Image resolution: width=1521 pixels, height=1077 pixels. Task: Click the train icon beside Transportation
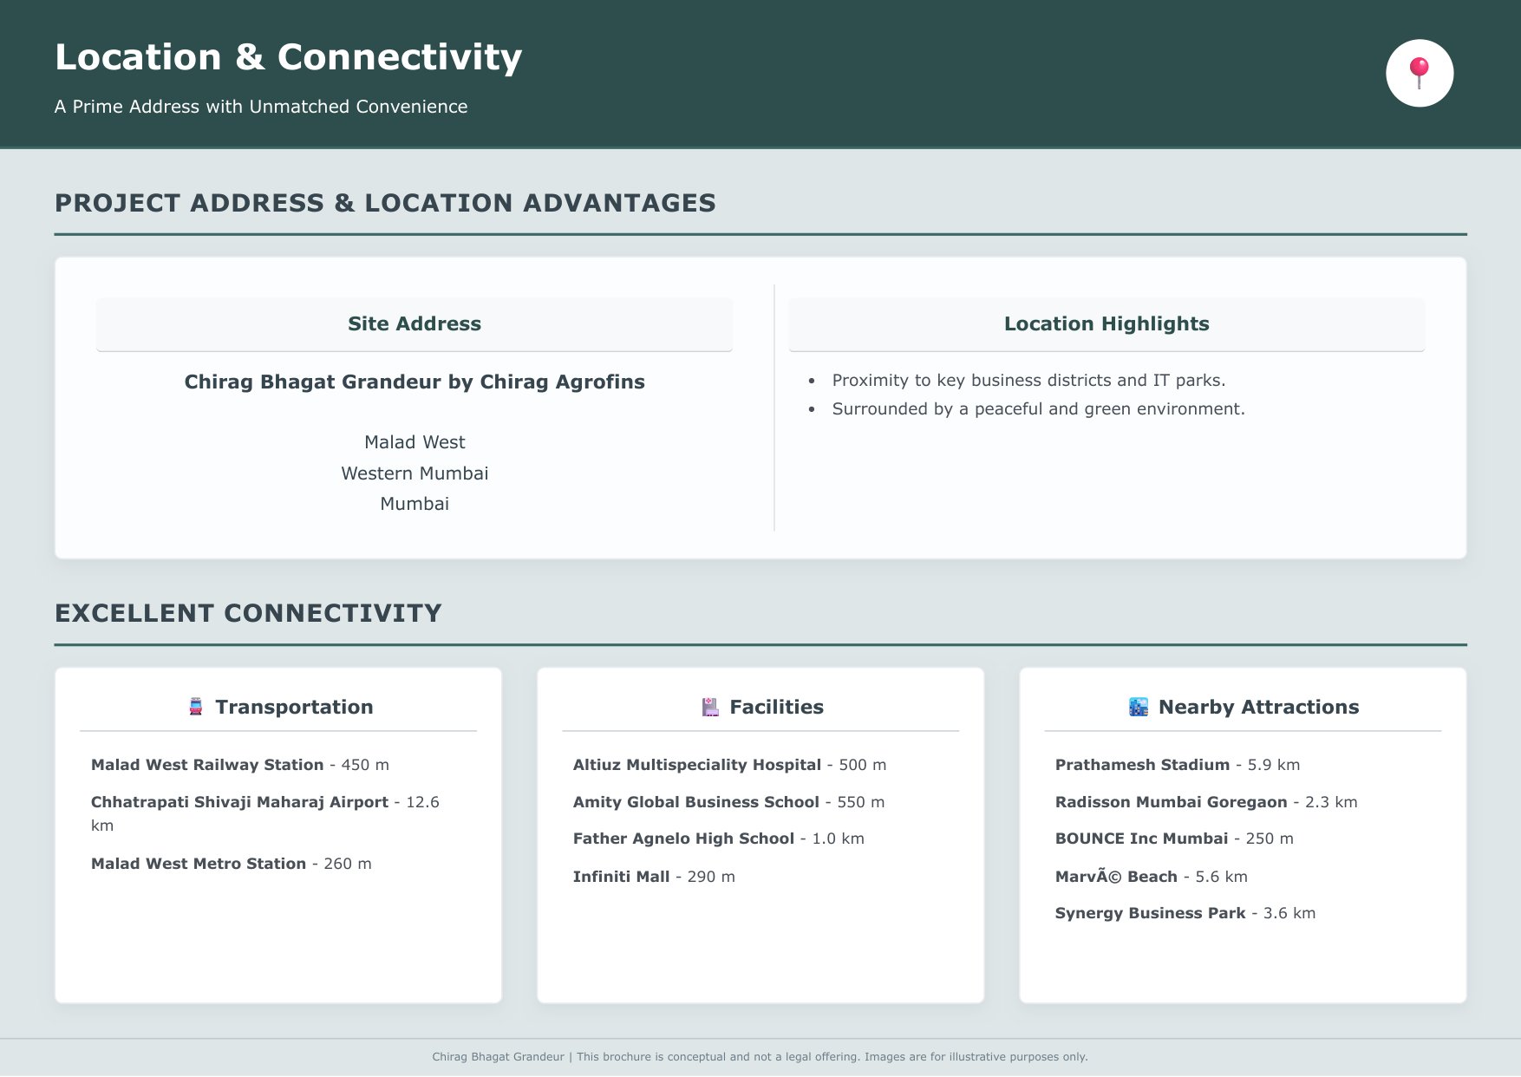click(196, 707)
